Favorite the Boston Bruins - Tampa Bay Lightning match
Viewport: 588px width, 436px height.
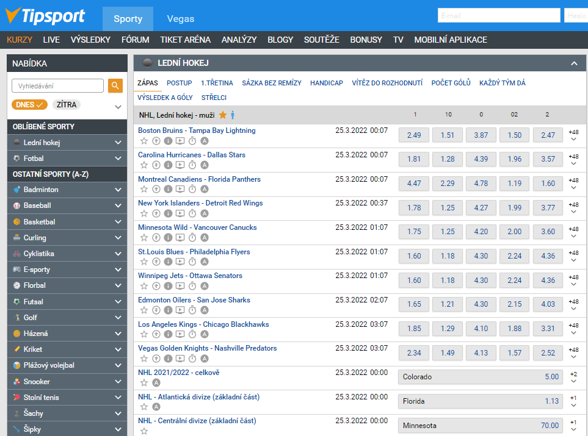144,141
